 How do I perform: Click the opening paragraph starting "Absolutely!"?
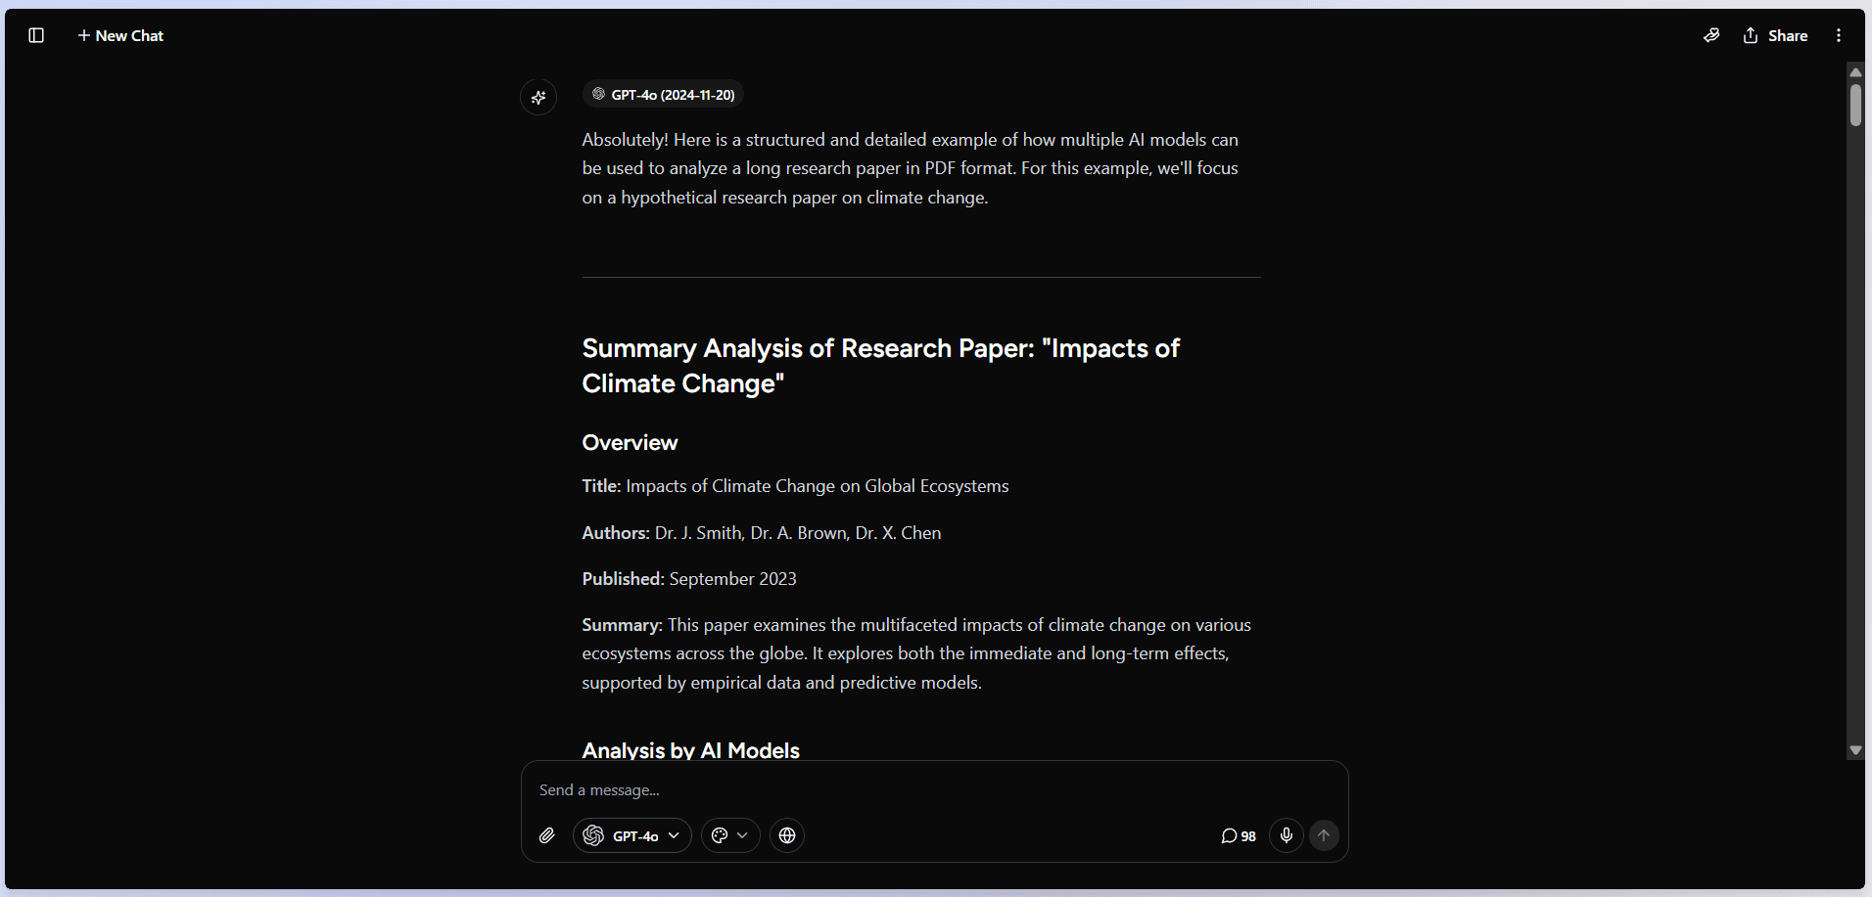pos(911,168)
